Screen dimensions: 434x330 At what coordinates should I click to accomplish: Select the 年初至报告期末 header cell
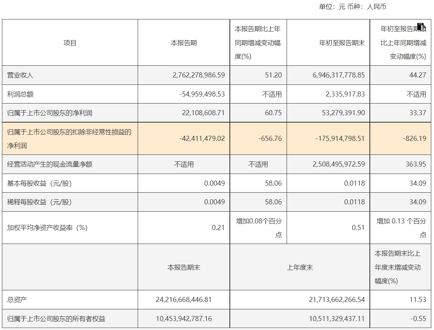(x=328, y=43)
